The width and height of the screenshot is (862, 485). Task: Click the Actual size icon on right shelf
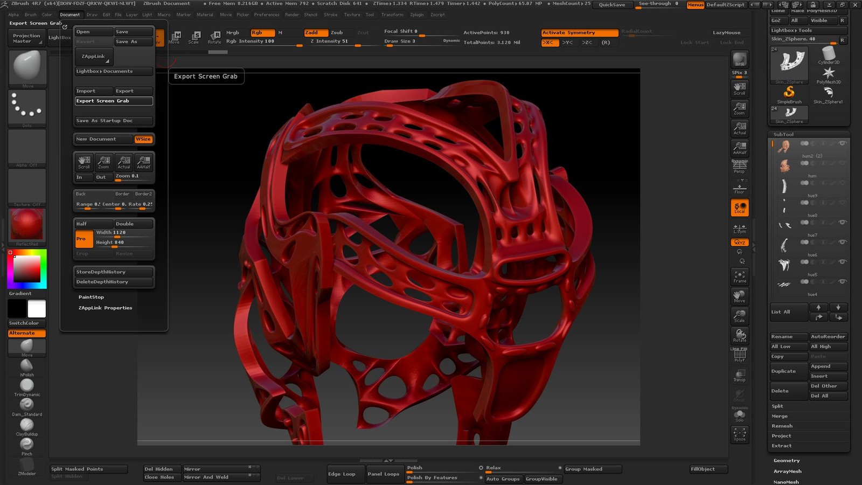pyautogui.click(x=740, y=128)
